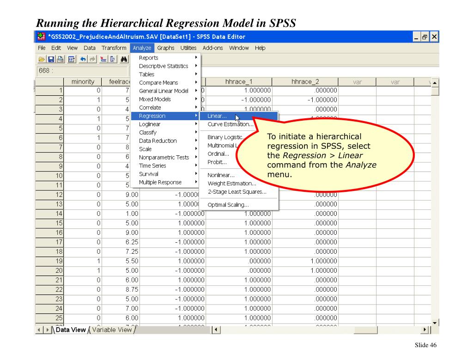473x355 pixels.
Task: Select Linear... from the Regression submenu
Action: click(218, 116)
